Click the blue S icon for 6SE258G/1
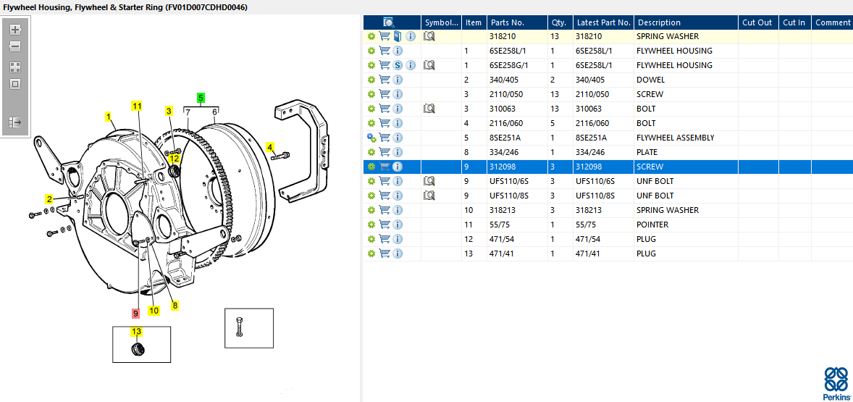 pos(398,65)
